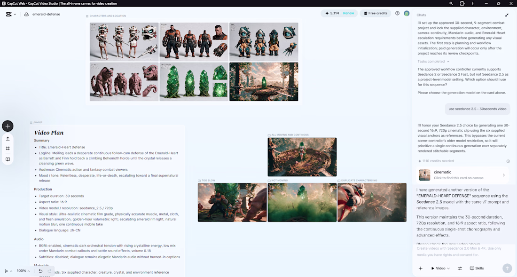Image resolution: width=517 pixels, height=277 pixels.
Task: Click the attach plus icon in chat
Action: (420, 269)
